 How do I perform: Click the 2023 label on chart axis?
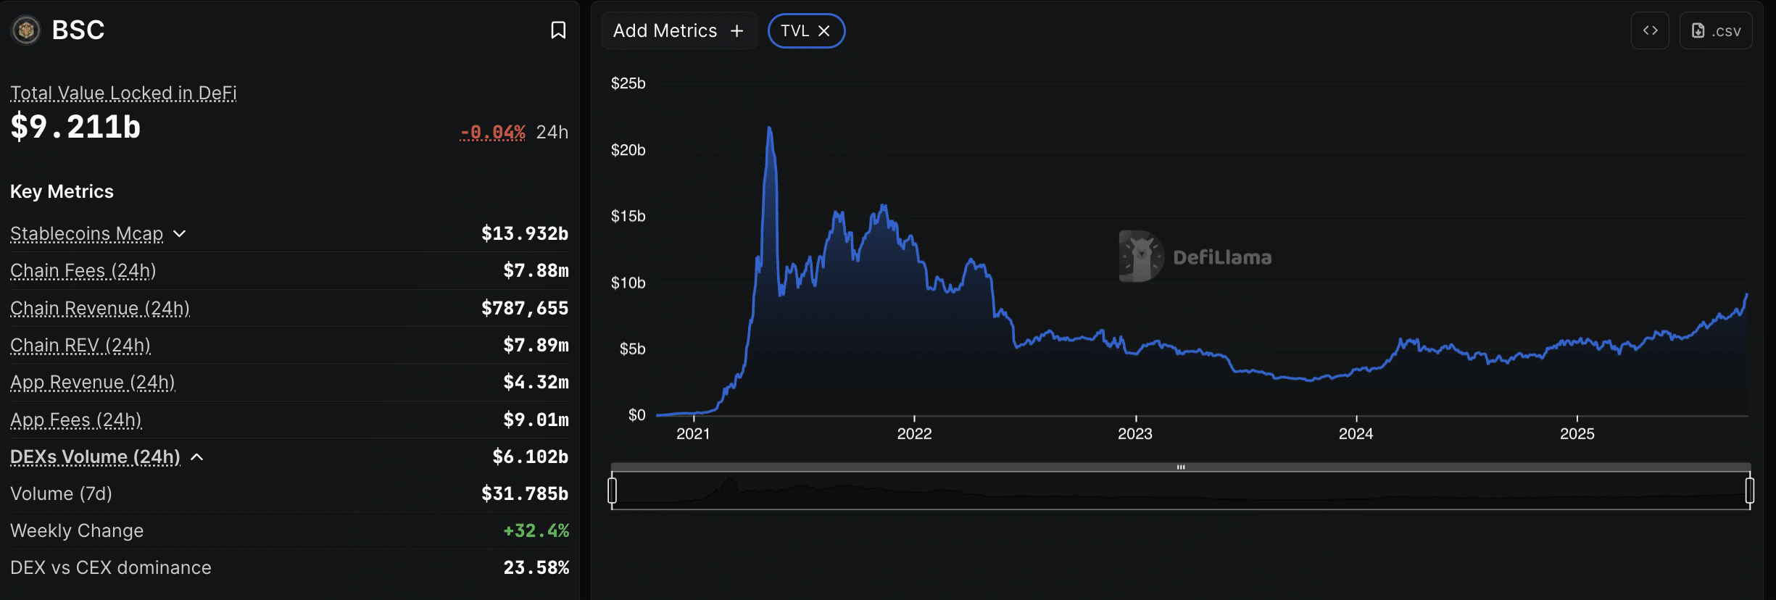(1136, 433)
